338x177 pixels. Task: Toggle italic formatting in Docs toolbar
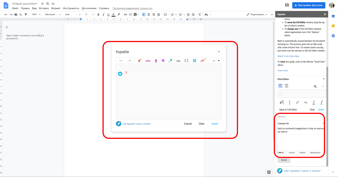[x=103, y=14]
